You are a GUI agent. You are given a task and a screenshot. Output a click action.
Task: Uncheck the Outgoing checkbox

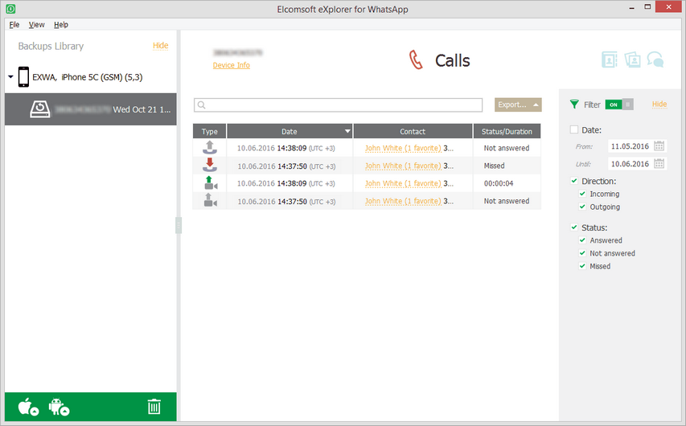[582, 207]
